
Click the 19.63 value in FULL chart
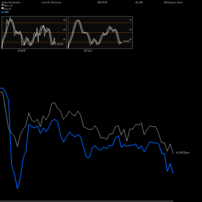[126, 41]
